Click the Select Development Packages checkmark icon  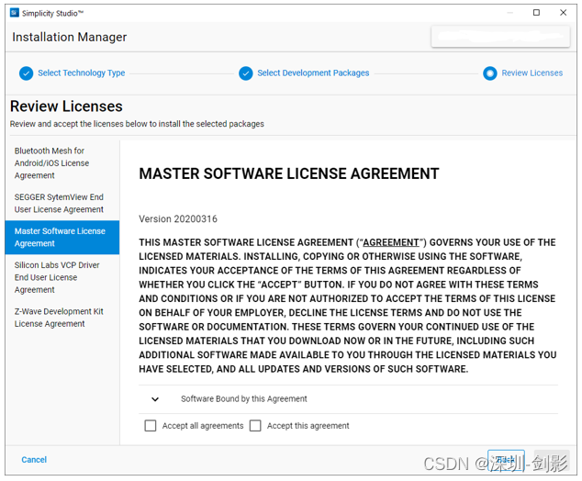tap(245, 73)
